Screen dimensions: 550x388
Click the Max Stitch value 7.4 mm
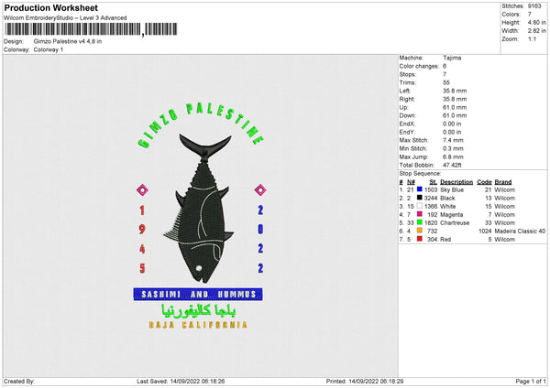click(x=453, y=140)
